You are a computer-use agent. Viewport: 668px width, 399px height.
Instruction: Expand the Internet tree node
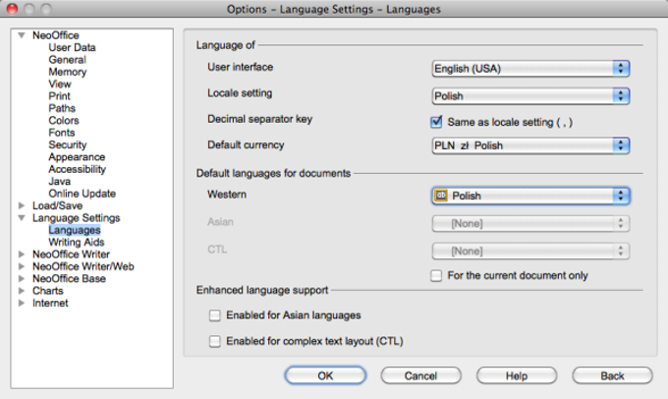[x=22, y=303]
